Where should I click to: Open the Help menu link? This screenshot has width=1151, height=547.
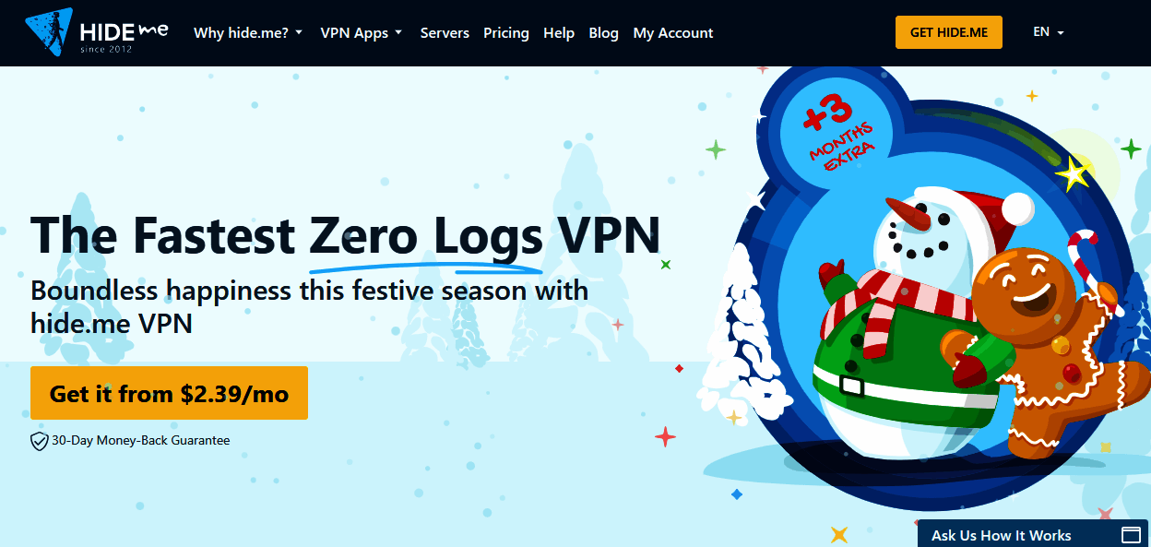[559, 32]
